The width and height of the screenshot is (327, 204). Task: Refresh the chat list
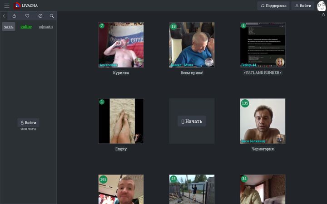pyautogui.click(x=323, y=15)
